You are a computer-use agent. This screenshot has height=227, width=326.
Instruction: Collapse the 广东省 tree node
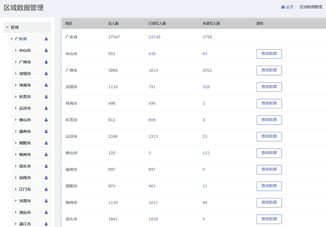12,39
